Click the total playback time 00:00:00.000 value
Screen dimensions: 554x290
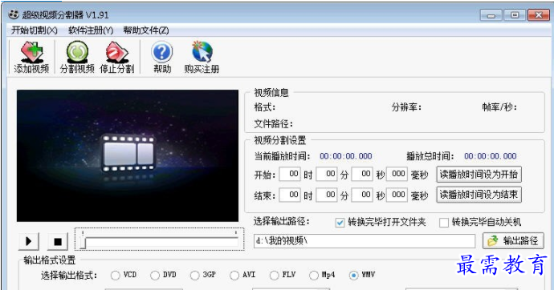pyautogui.click(x=491, y=156)
